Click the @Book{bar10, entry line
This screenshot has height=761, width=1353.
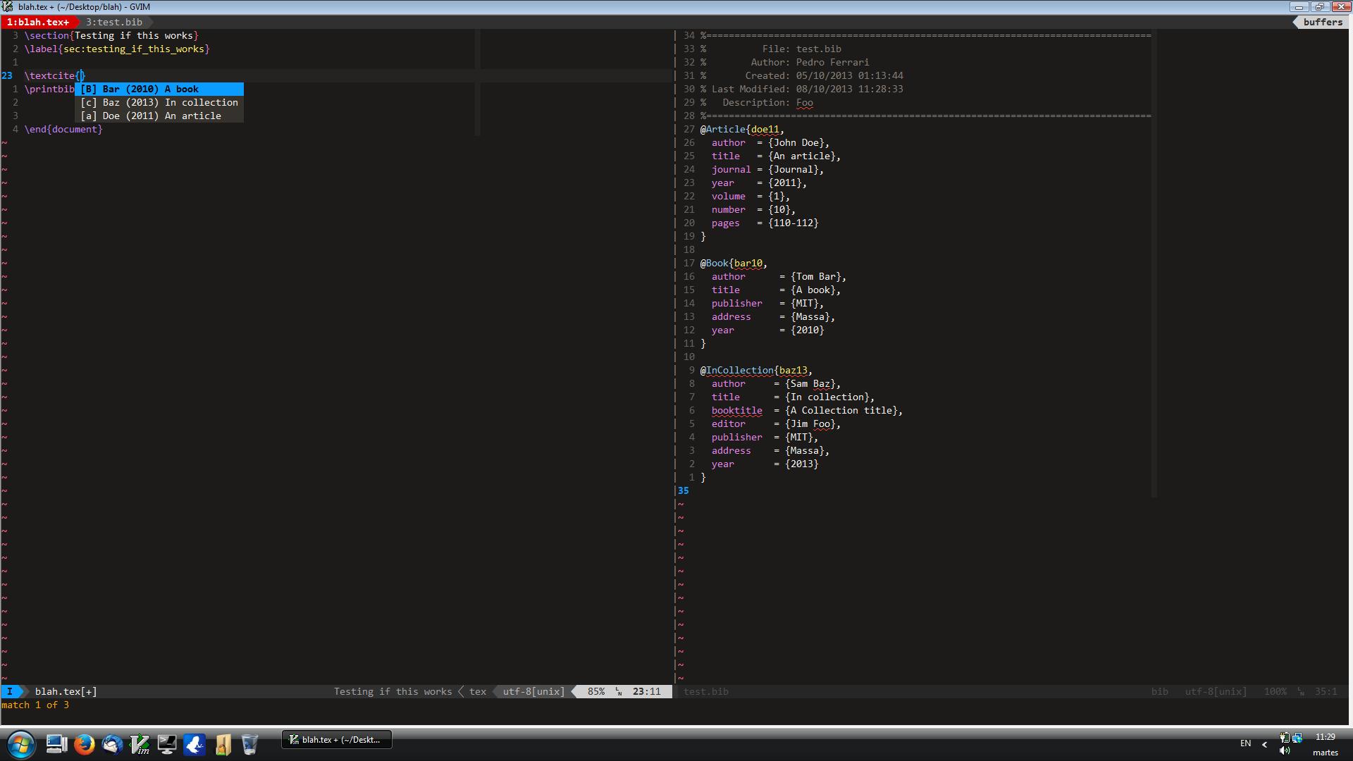pyautogui.click(x=734, y=263)
